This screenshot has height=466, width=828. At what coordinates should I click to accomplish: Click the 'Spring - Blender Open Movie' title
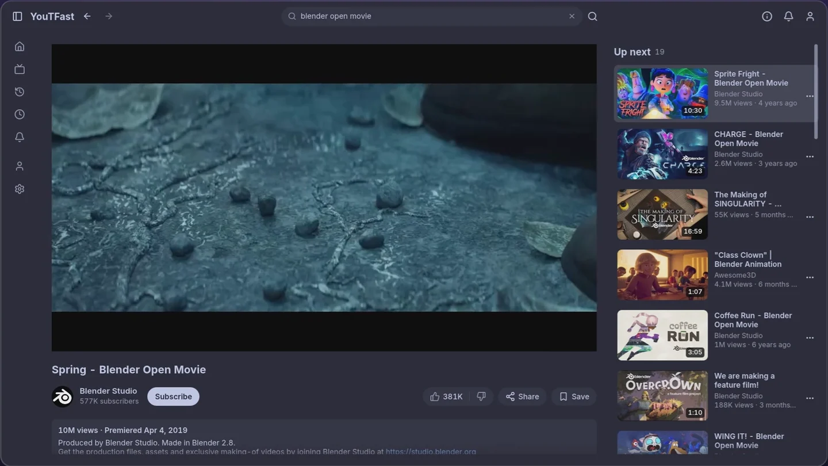click(129, 369)
